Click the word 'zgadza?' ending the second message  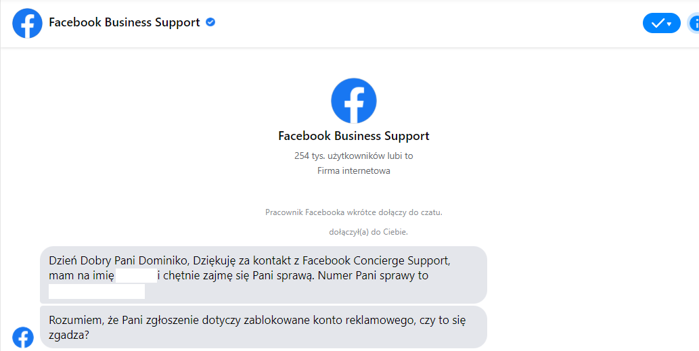(x=69, y=335)
